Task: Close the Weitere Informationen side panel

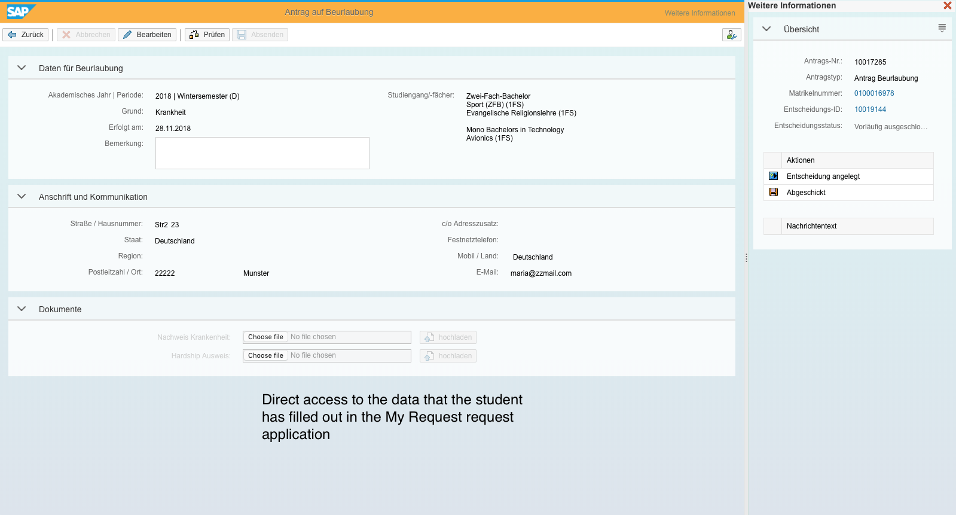Action: (947, 6)
